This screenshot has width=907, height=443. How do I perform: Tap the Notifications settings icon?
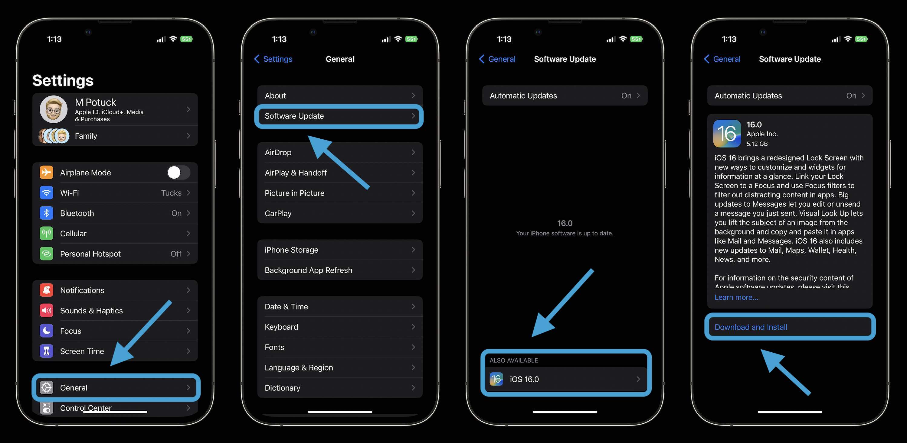click(46, 290)
